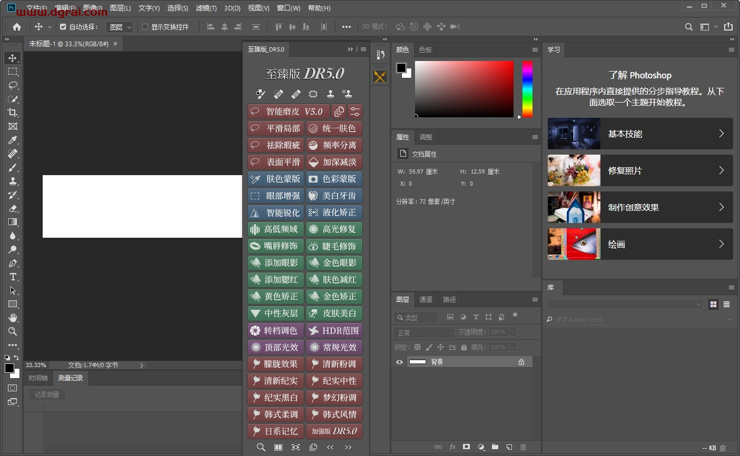
Task: Select the Horizontal Type tool
Action: pos(13,277)
